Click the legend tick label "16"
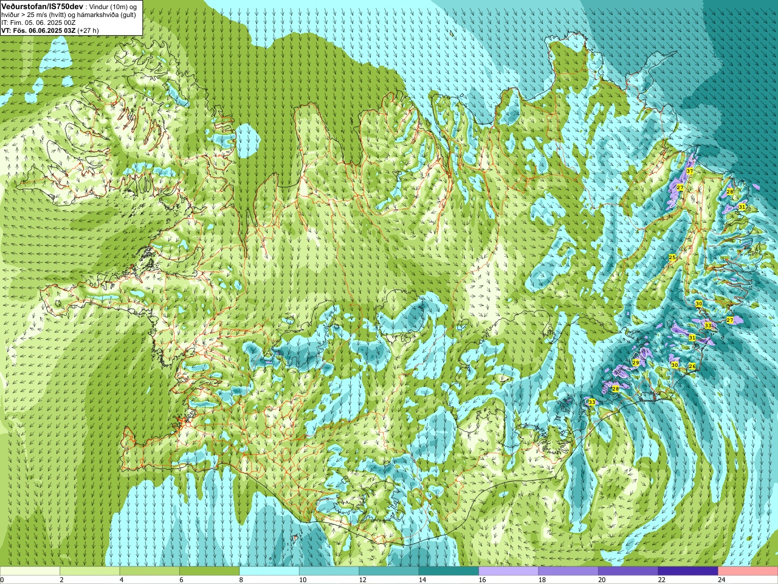 click(x=482, y=580)
